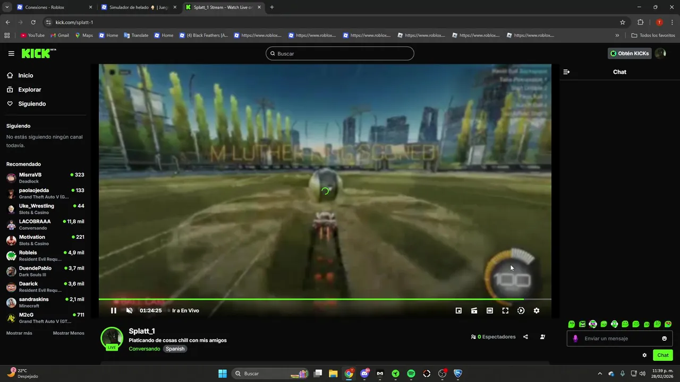Viewport: 680px width, 382px height.
Task: Open chat settings gear
Action: (644, 355)
